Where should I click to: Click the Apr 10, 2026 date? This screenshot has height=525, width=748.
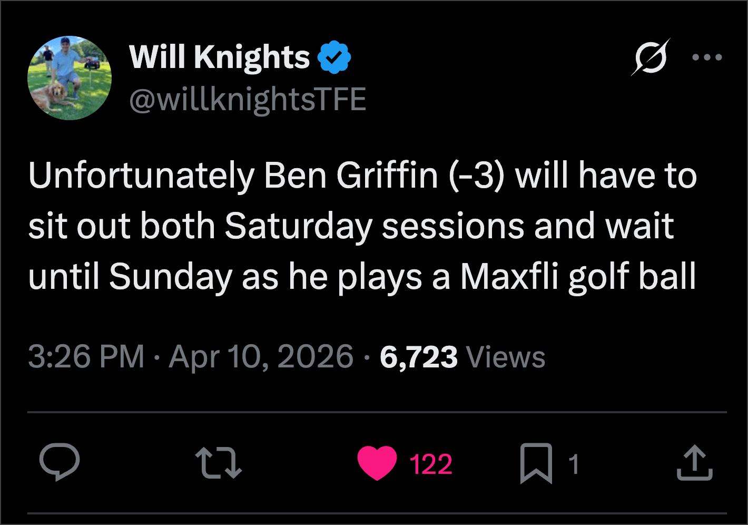pos(261,357)
